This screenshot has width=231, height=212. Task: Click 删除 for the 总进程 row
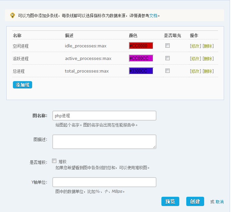pos(208,71)
